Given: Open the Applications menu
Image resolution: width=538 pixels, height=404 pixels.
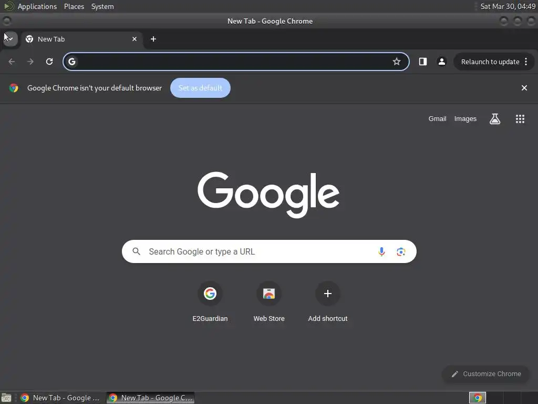Looking at the screenshot, I should [x=37, y=6].
